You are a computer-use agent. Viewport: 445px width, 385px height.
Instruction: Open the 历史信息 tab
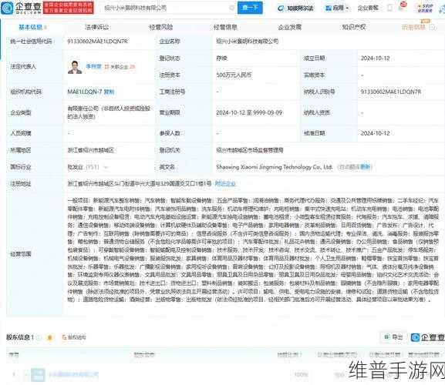coord(414,27)
